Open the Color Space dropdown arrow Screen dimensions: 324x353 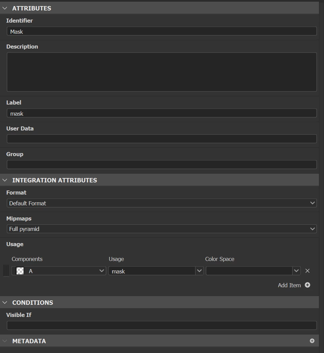click(296, 271)
